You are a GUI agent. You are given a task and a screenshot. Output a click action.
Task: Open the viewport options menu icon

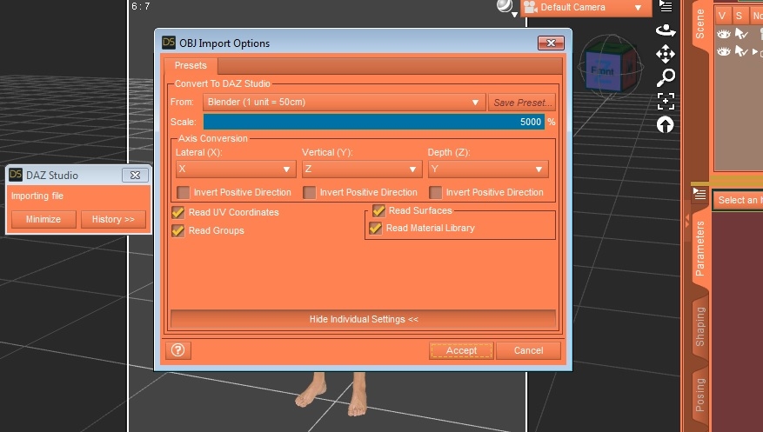click(666, 6)
